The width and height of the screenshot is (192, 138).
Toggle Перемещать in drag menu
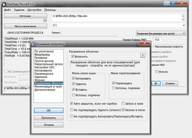tap(114, 83)
